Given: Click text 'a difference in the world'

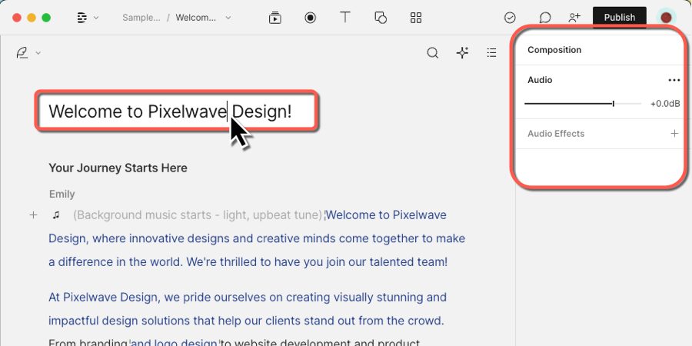Looking at the screenshot, I should 115,262.
